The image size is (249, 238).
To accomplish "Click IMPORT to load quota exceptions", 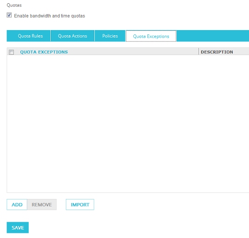I will pos(80,205).
